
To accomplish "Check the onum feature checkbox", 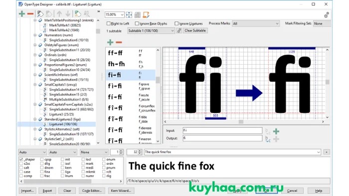I will point(104,159).
